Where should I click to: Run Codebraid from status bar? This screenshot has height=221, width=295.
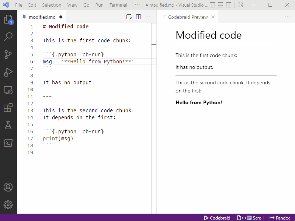coord(217,218)
